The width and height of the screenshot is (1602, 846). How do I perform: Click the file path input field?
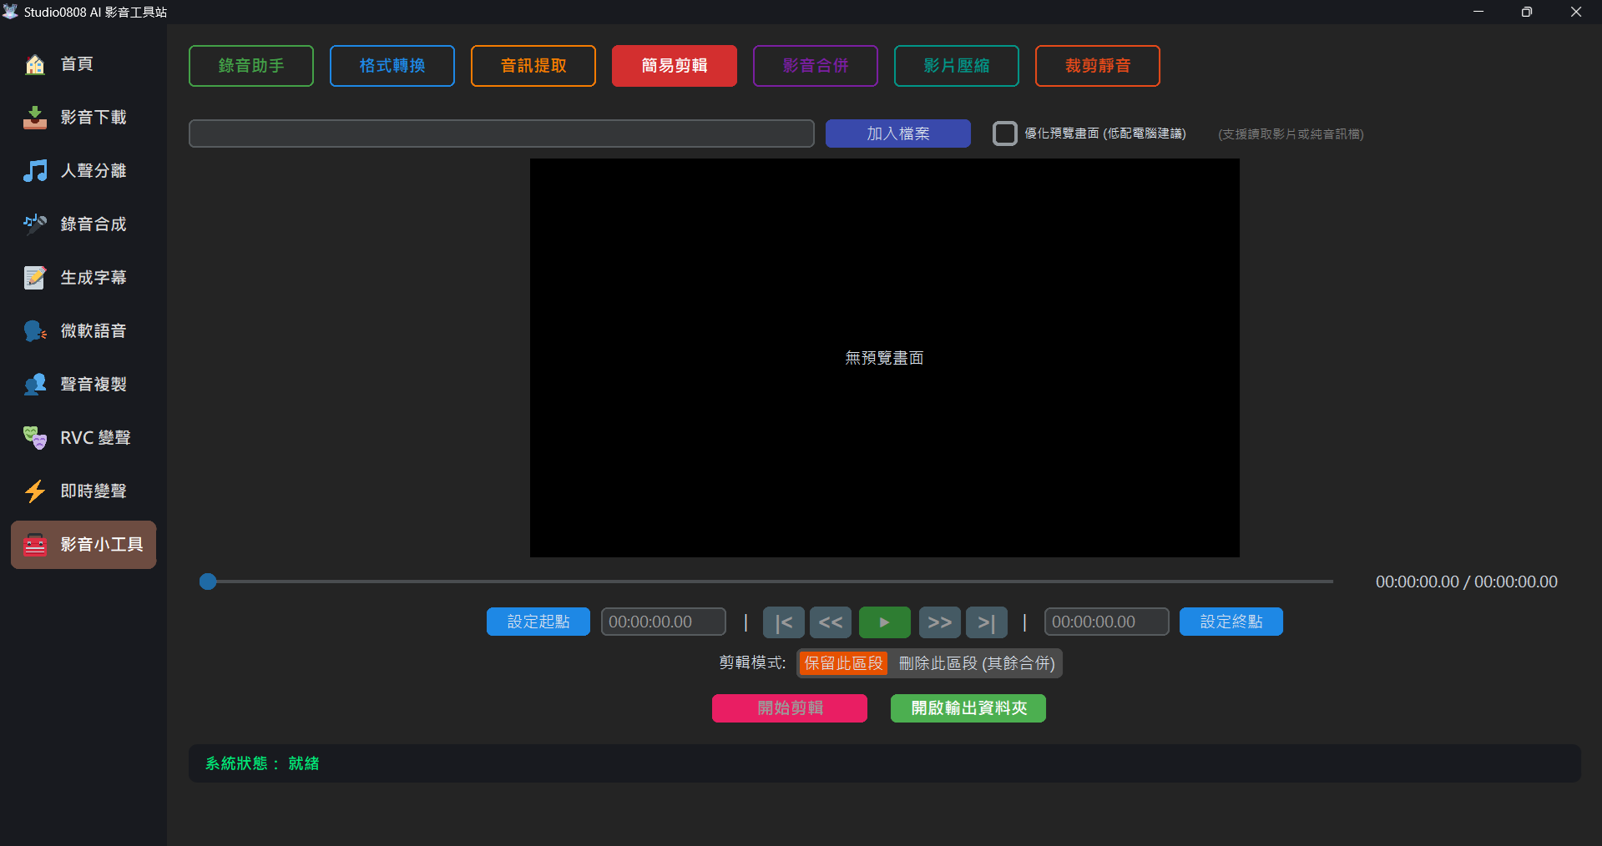coord(502,133)
